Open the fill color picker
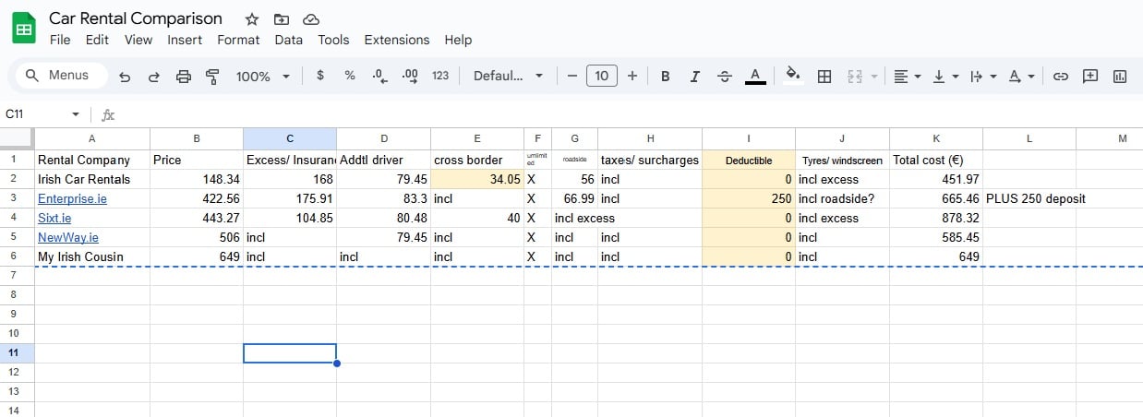The width and height of the screenshot is (1143, 417). 791,77
